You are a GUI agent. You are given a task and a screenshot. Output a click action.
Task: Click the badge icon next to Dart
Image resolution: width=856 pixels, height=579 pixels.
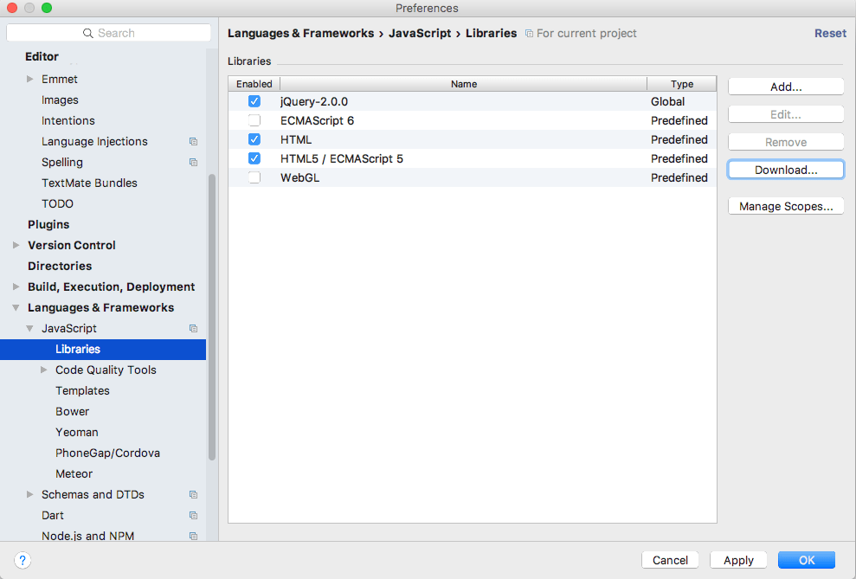click(193, 515)
